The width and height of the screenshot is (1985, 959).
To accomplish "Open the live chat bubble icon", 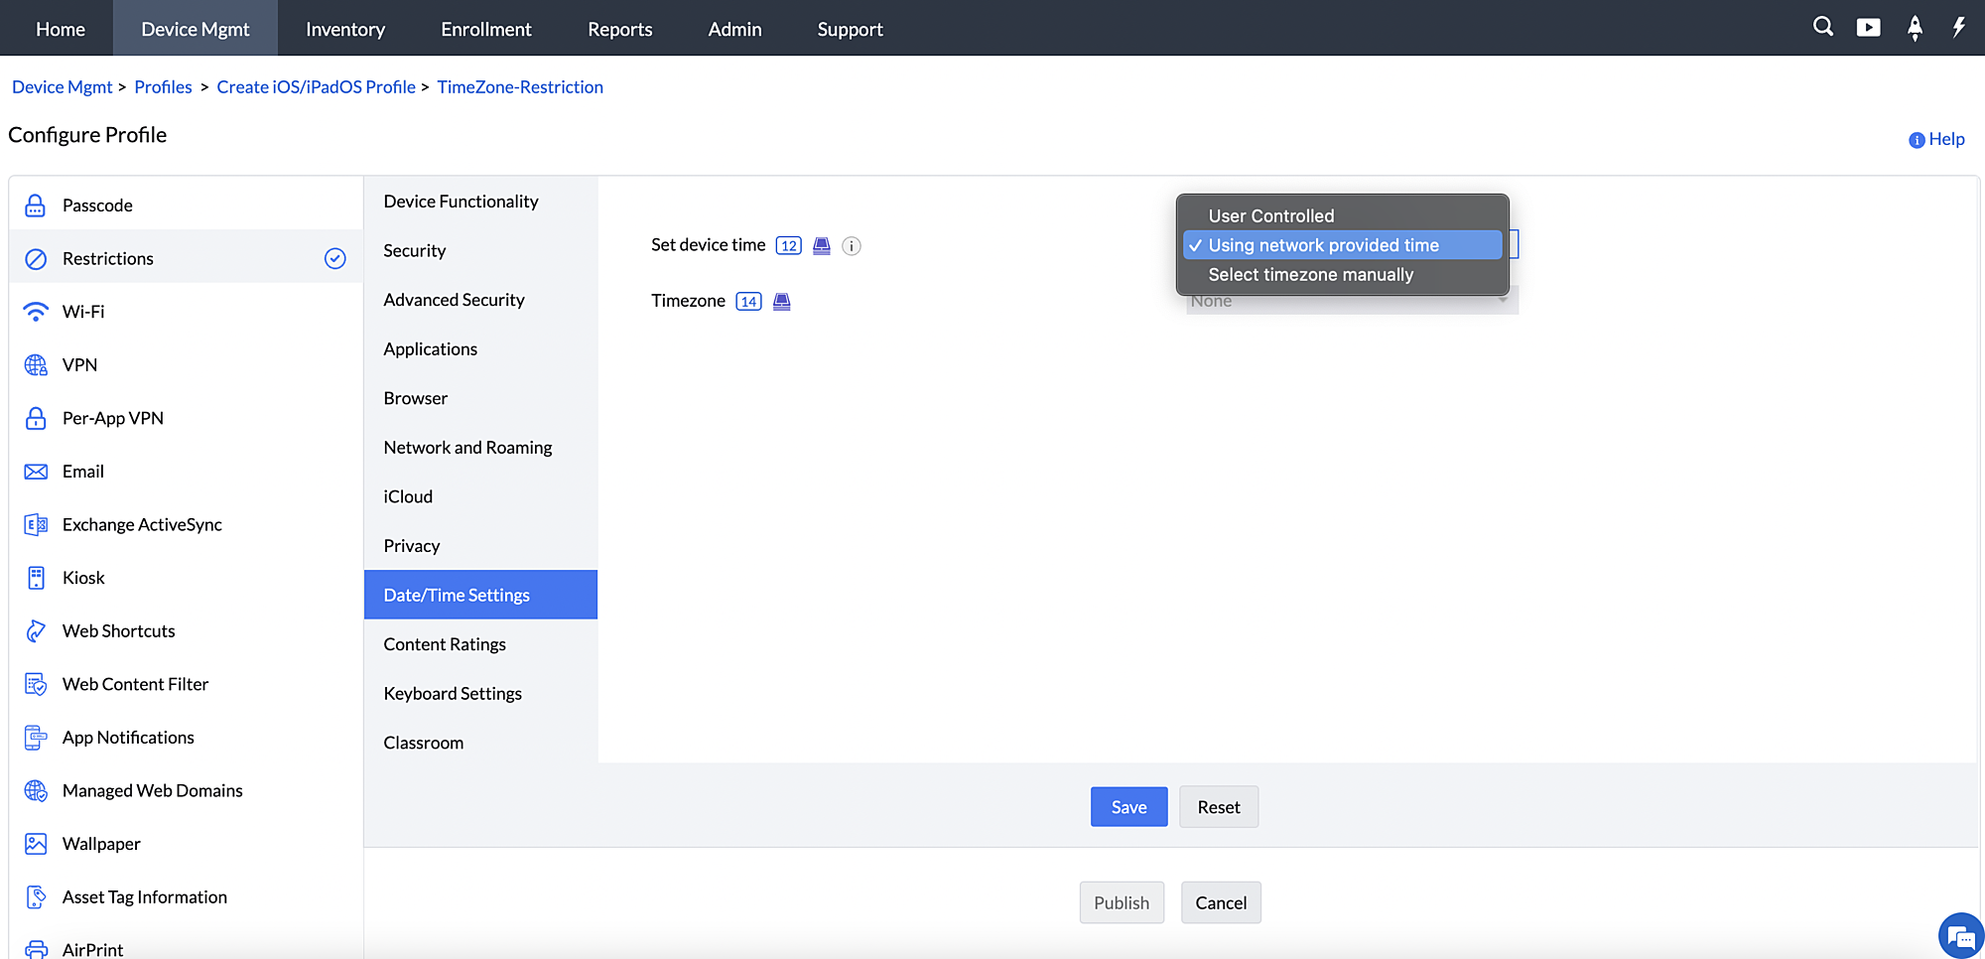I will (1960, 936).
